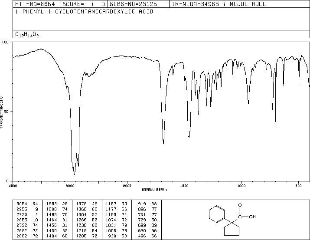This screenshot has height=240, width=310.
Task: Select peak table entry 1495
Action: (x=57, y=214)
